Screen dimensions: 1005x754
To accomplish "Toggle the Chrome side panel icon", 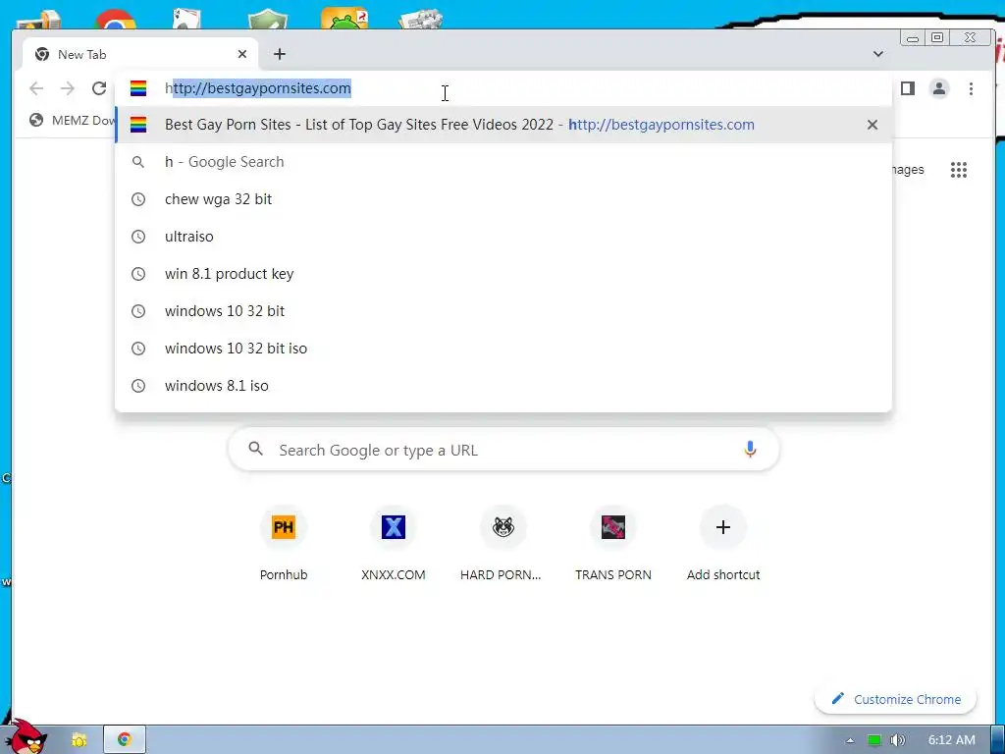I will (x=908, y=88).
